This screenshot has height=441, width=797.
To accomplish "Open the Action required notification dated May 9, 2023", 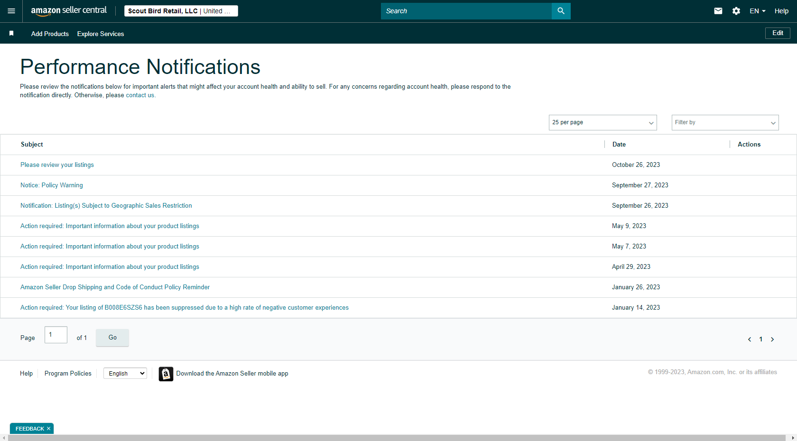I will [x=110, y=226].
